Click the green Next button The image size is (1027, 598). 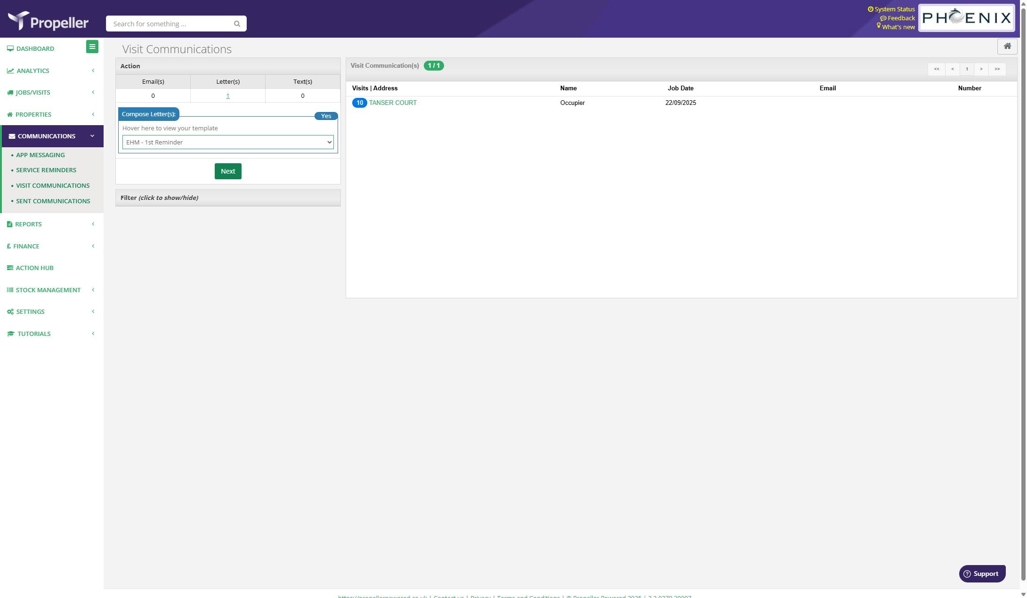[x=228, y=171]
